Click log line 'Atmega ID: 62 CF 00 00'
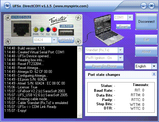This screenshot has width=159, height=122. [x=28, y=72]
